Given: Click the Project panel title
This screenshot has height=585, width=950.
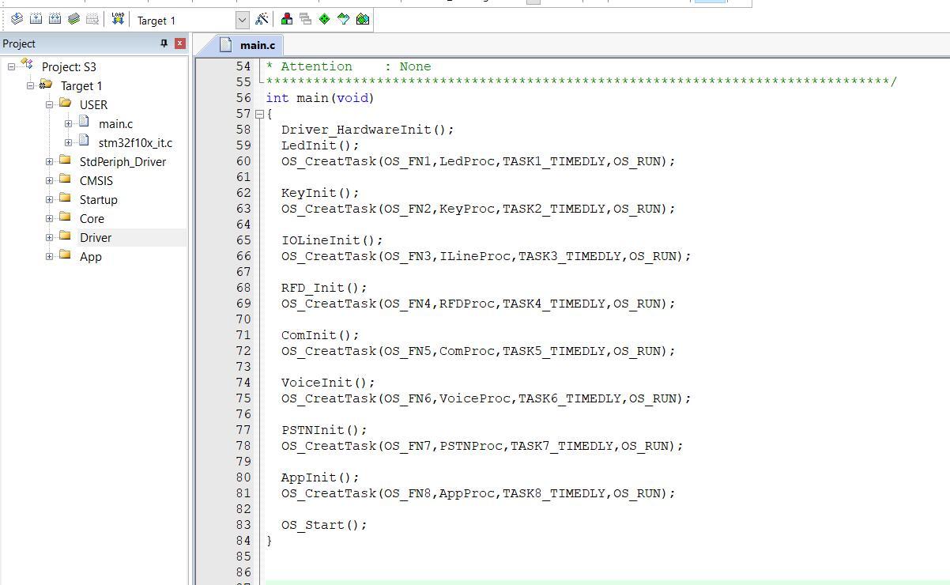Looking at the screenshot, I should [19, 43].
